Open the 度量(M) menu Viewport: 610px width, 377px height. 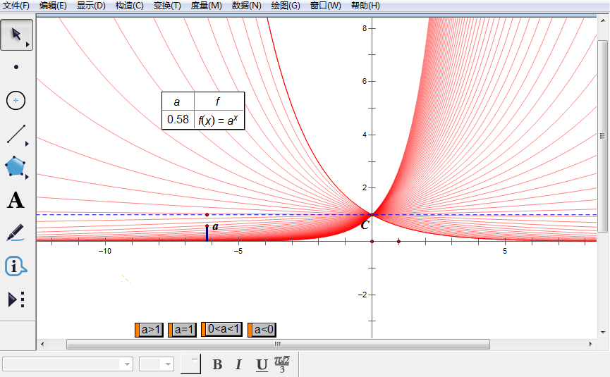click(206, 6)
